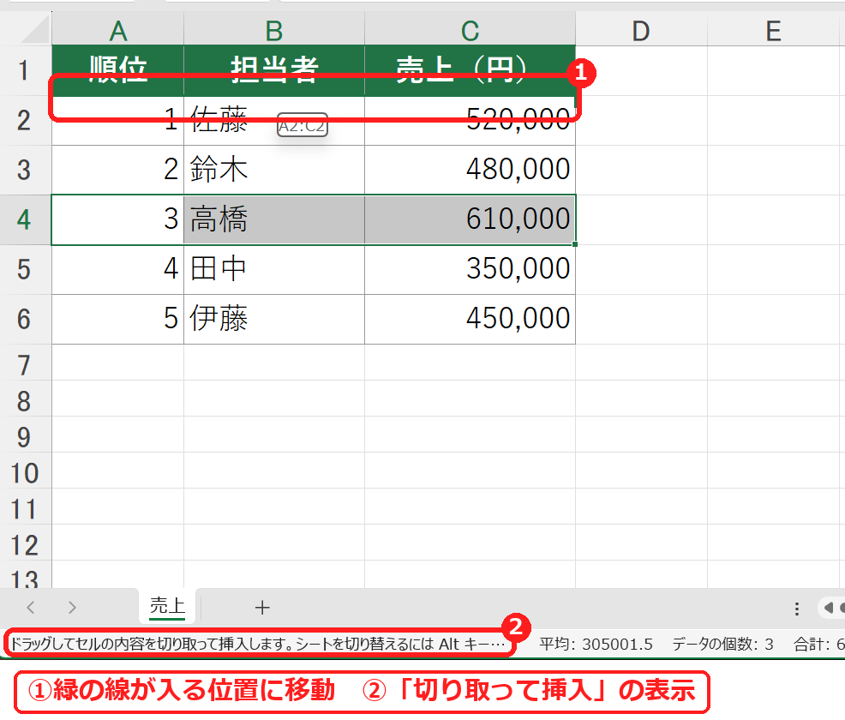Click rank cell with value 3
845x720 pixels.
click(x=118, y=220)
